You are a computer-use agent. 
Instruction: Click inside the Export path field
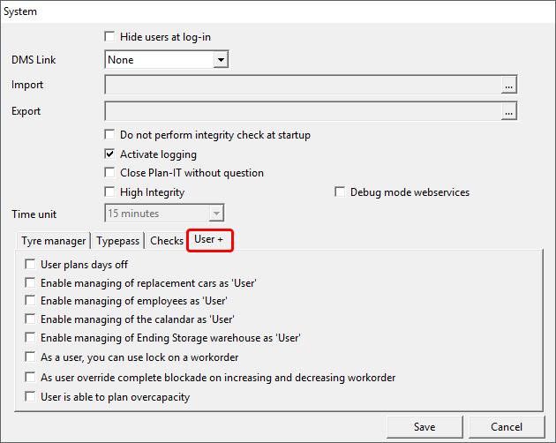302,112
